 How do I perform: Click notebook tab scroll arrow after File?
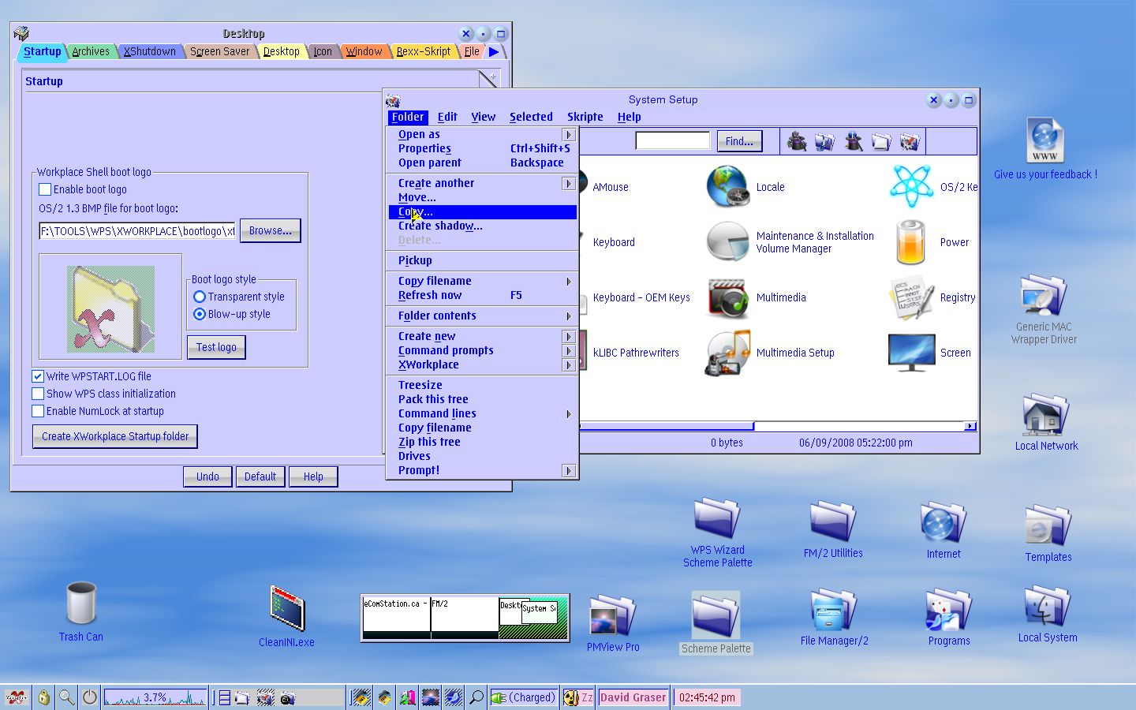point(494,51)
